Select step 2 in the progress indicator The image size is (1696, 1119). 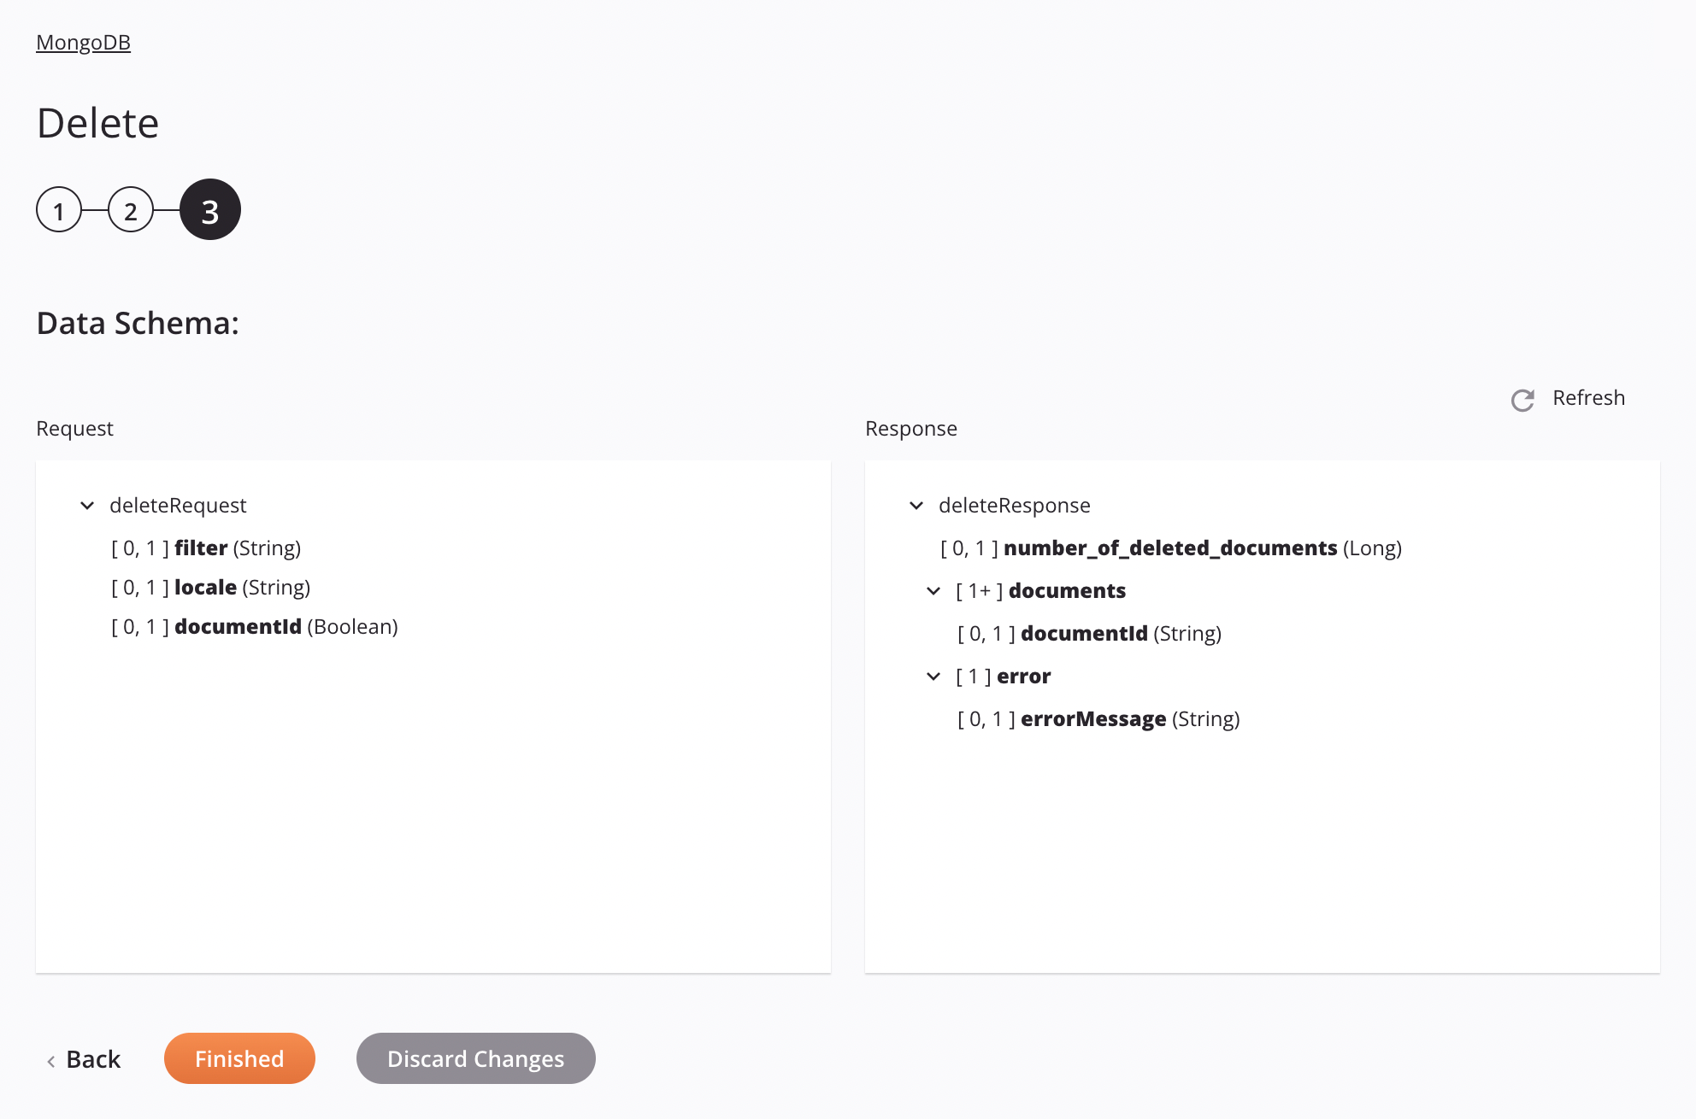[x=132, y=208]
